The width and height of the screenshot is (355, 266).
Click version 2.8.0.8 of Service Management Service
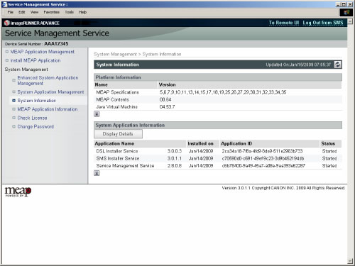click(175, 166)
